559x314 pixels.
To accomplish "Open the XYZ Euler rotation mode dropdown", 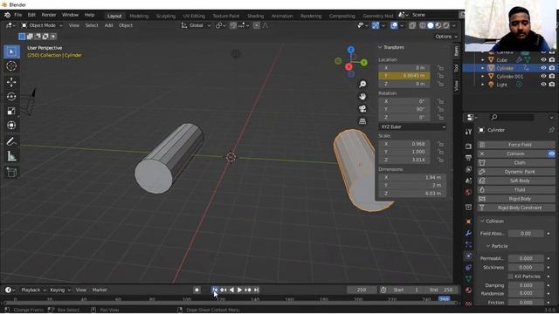I will [x=412, y=127].
